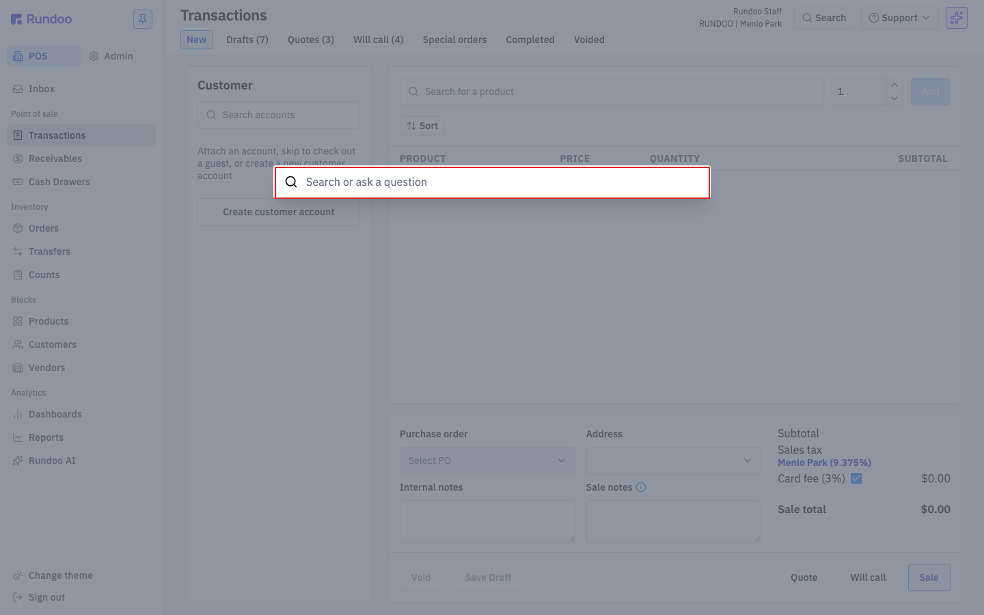Click the Orders box icon
Viewport: 984px width, 615px height.
[x=18, y=228]
